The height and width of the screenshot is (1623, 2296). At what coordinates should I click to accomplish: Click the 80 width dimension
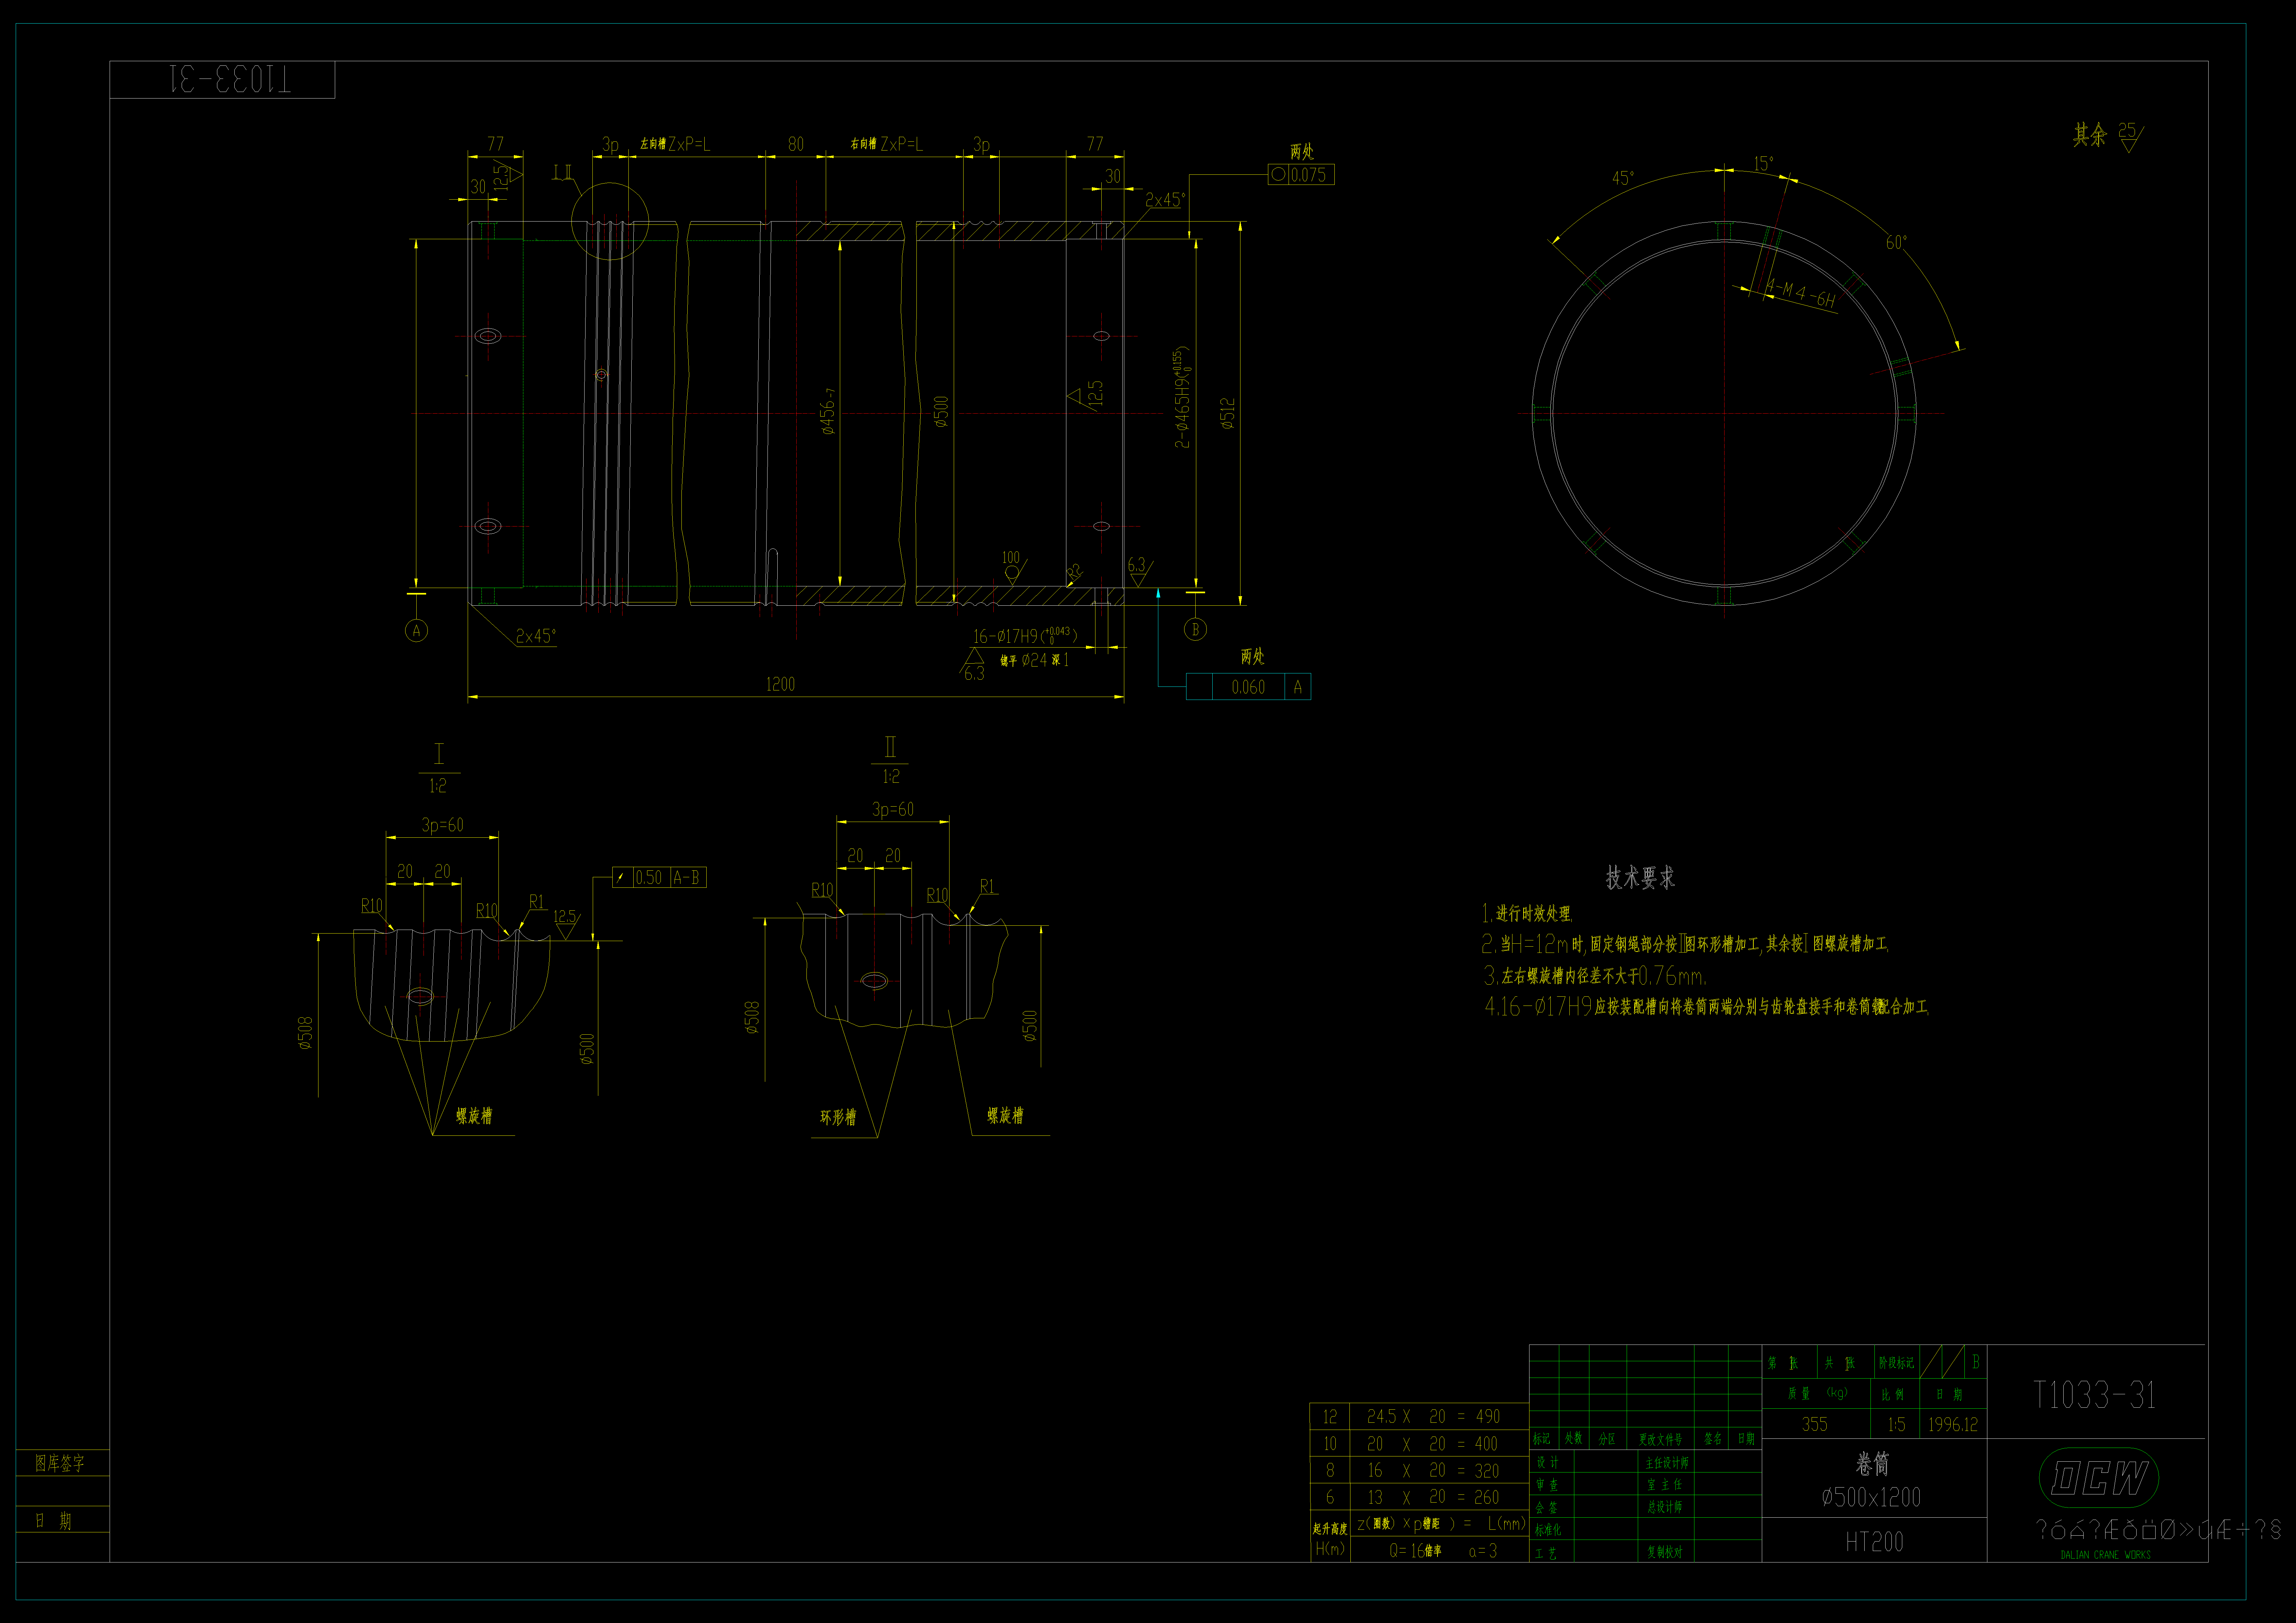tap(796, 144)
